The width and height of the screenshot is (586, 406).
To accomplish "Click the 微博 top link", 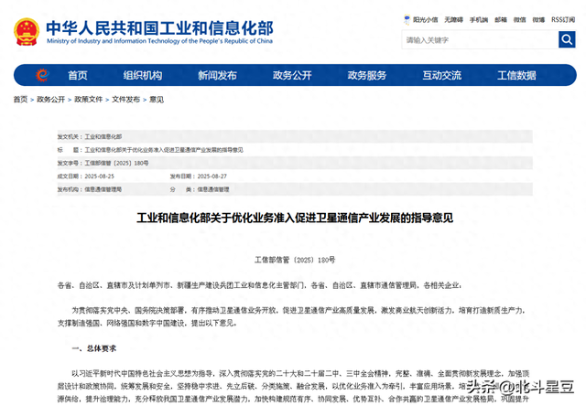I will 538,20.
